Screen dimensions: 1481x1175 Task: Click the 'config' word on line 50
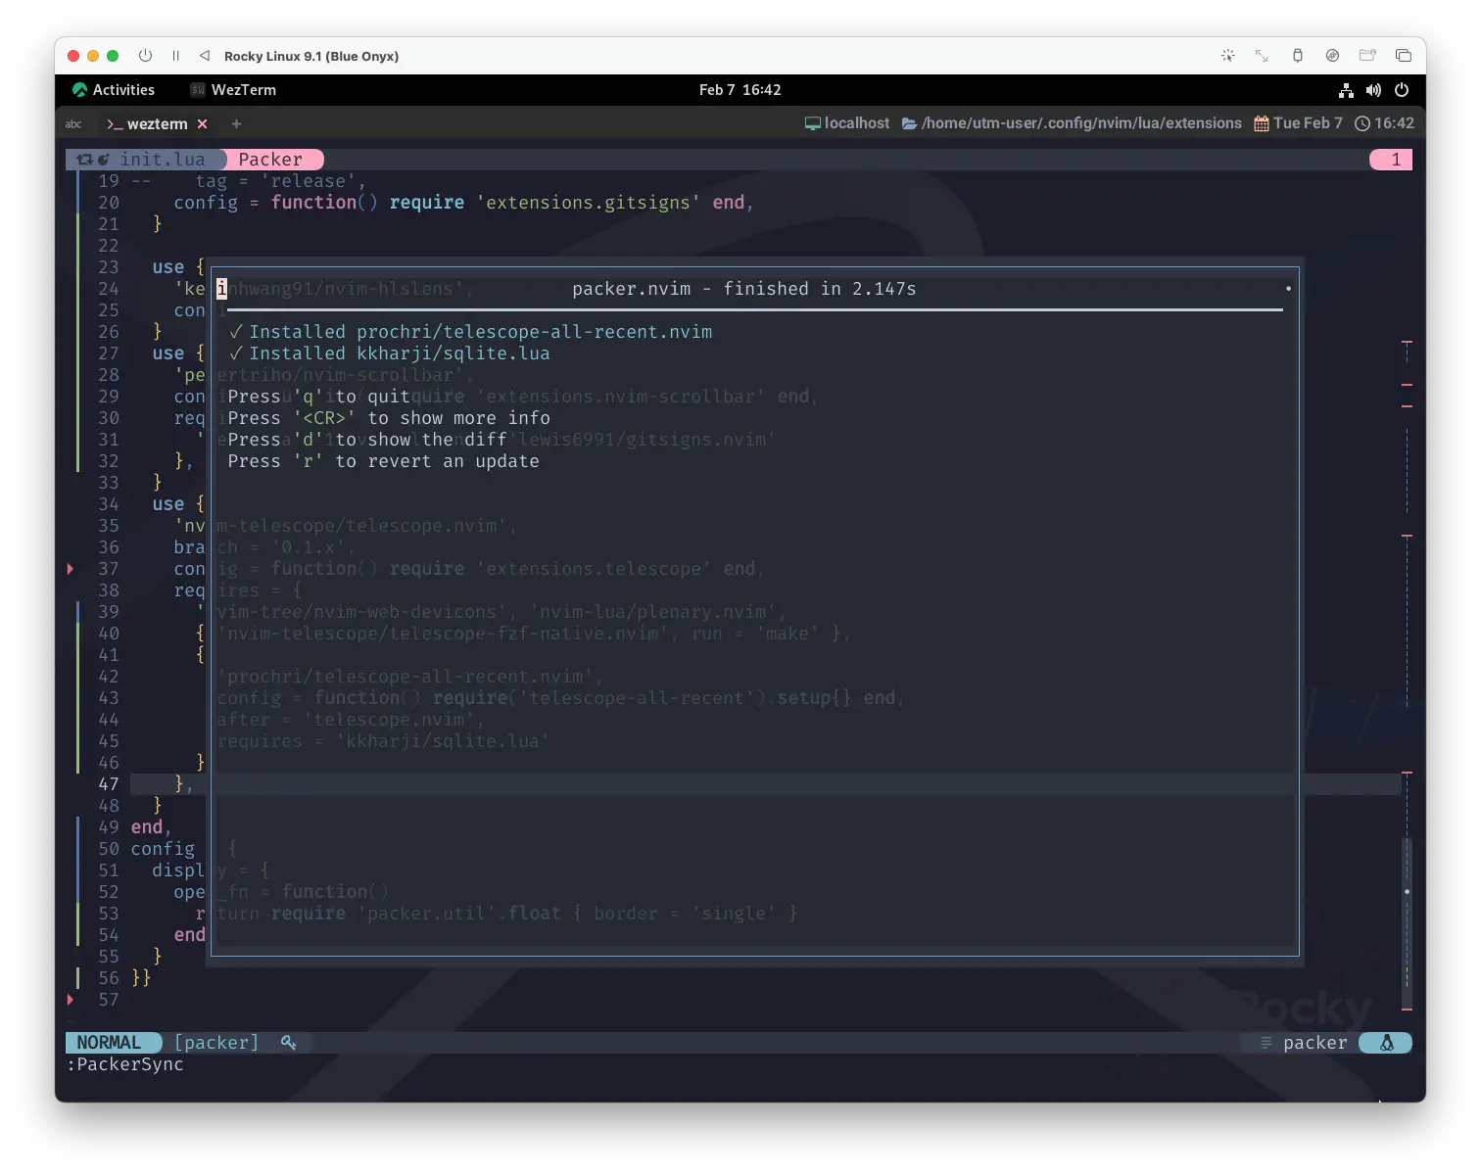click(163, 849)
